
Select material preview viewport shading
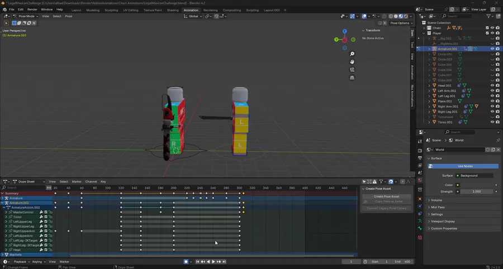pos(401,16)
